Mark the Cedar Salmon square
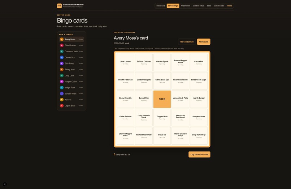 pos(125,118)
